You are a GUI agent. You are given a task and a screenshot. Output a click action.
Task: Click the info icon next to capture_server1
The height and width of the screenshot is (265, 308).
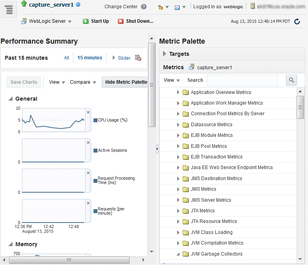click(x=78, y=5)
